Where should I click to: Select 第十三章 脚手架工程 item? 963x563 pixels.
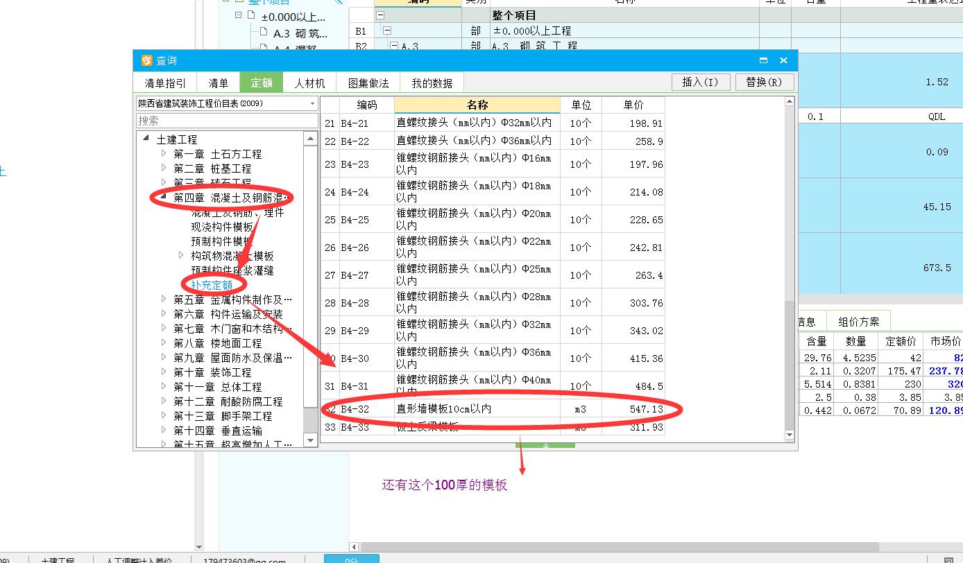[223, 416]
